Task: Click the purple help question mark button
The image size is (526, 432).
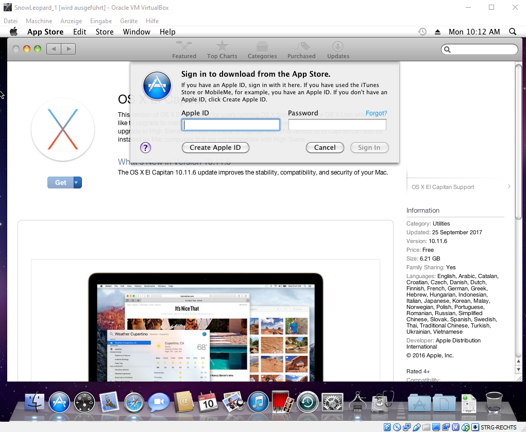Action: (x=145, y=148)
